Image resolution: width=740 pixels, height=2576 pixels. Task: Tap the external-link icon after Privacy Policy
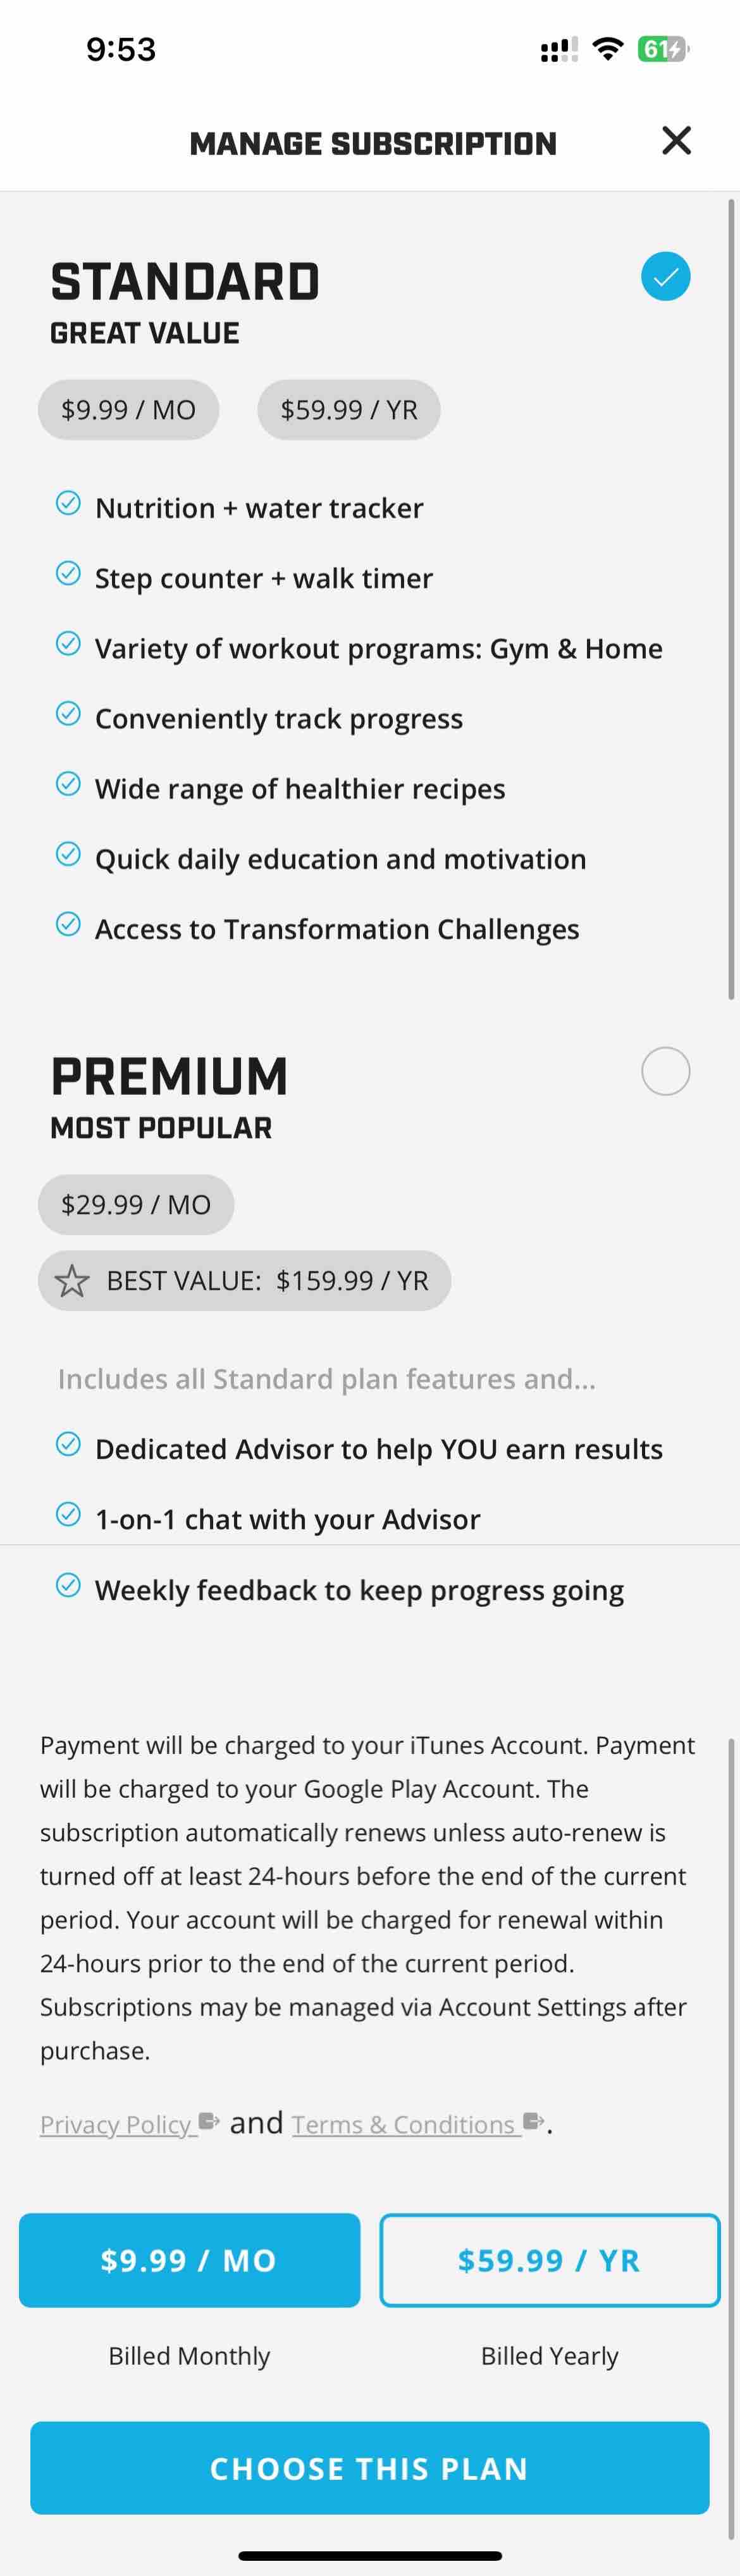click(209, 2121)
